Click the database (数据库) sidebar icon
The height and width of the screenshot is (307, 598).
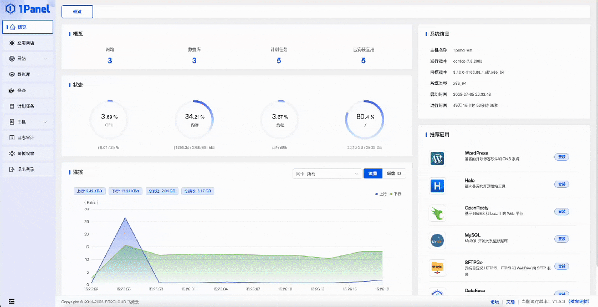point(12,74)
